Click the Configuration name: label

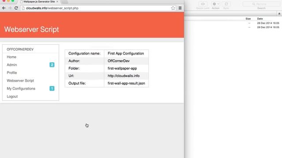click(84, 54)
